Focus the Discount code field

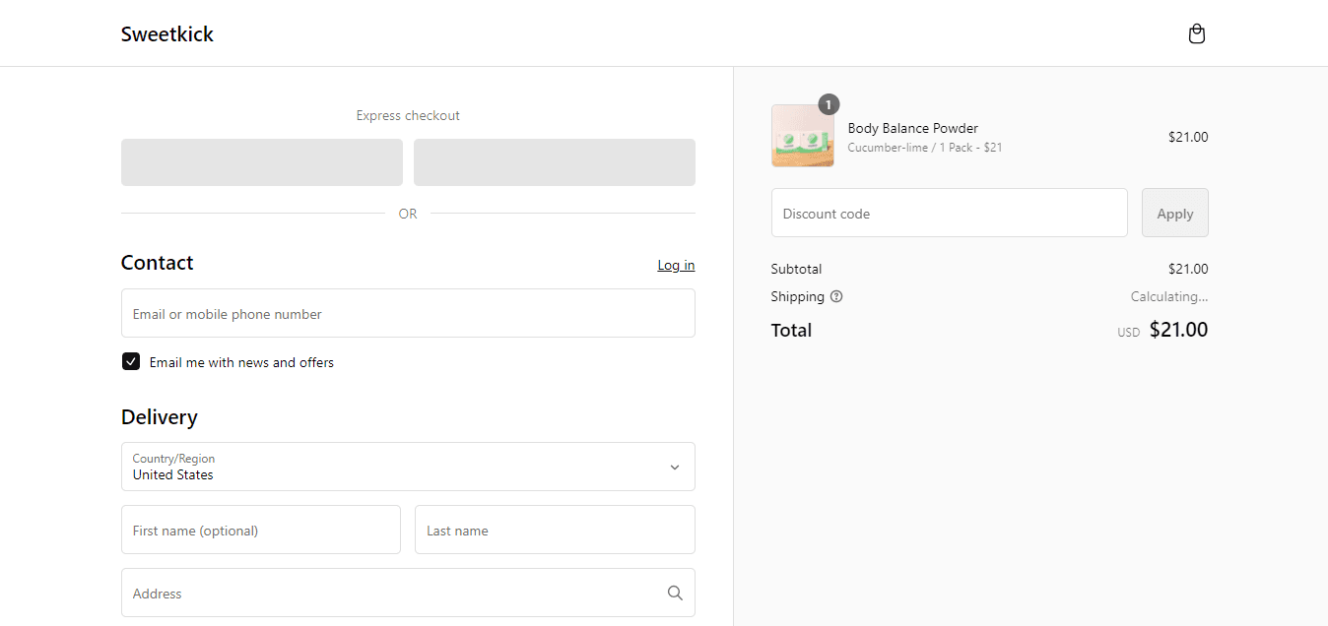point(950,213)
